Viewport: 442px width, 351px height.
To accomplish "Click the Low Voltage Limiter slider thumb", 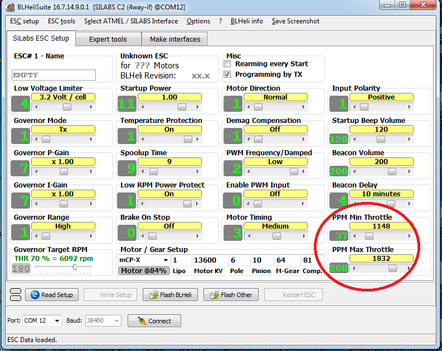I will pyautogui.click(x=67, y=107).
